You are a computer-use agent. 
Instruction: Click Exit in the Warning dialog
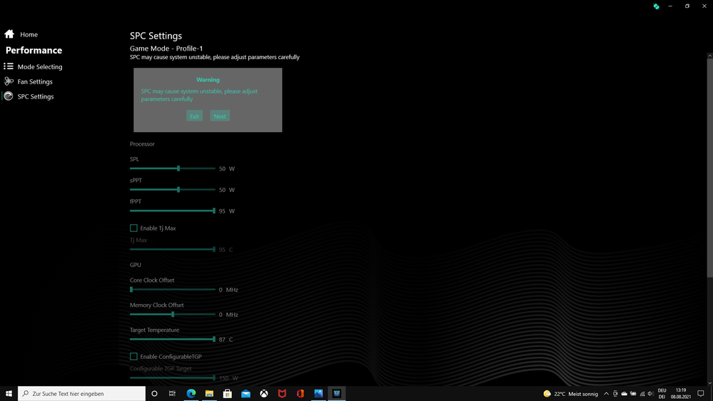(x=195, y=116)
